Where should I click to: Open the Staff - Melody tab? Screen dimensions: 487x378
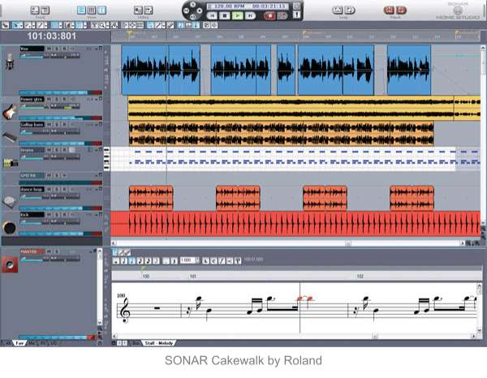[x=159, y=343]
